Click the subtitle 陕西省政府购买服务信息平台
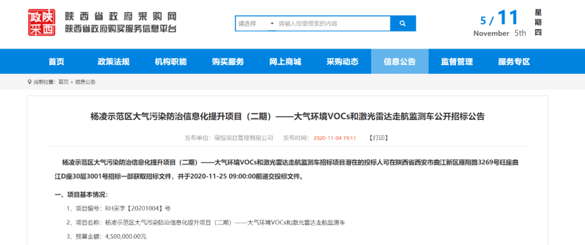This screenshot has width=585, height=245. 120,29
